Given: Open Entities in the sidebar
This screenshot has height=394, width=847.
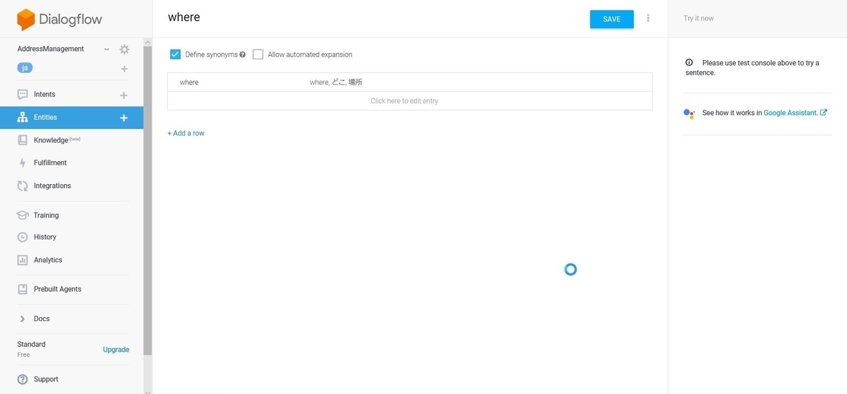Looking at the screenshot, I should pyautogui.click(x=45, y=117).
